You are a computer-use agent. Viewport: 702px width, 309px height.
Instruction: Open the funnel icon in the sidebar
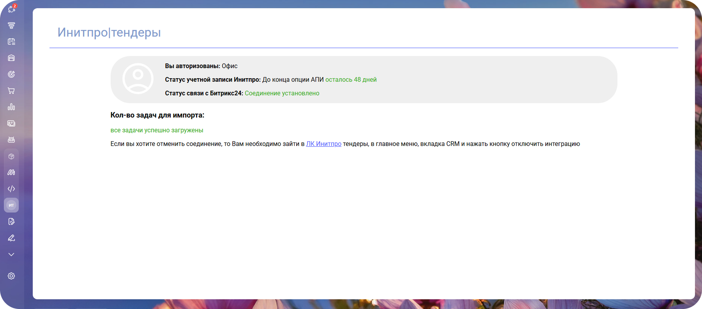11,25
